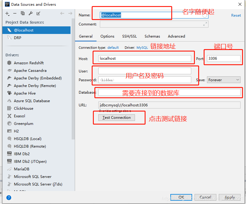Click the Apply button
246x204 pixels.
click(230, 197)
